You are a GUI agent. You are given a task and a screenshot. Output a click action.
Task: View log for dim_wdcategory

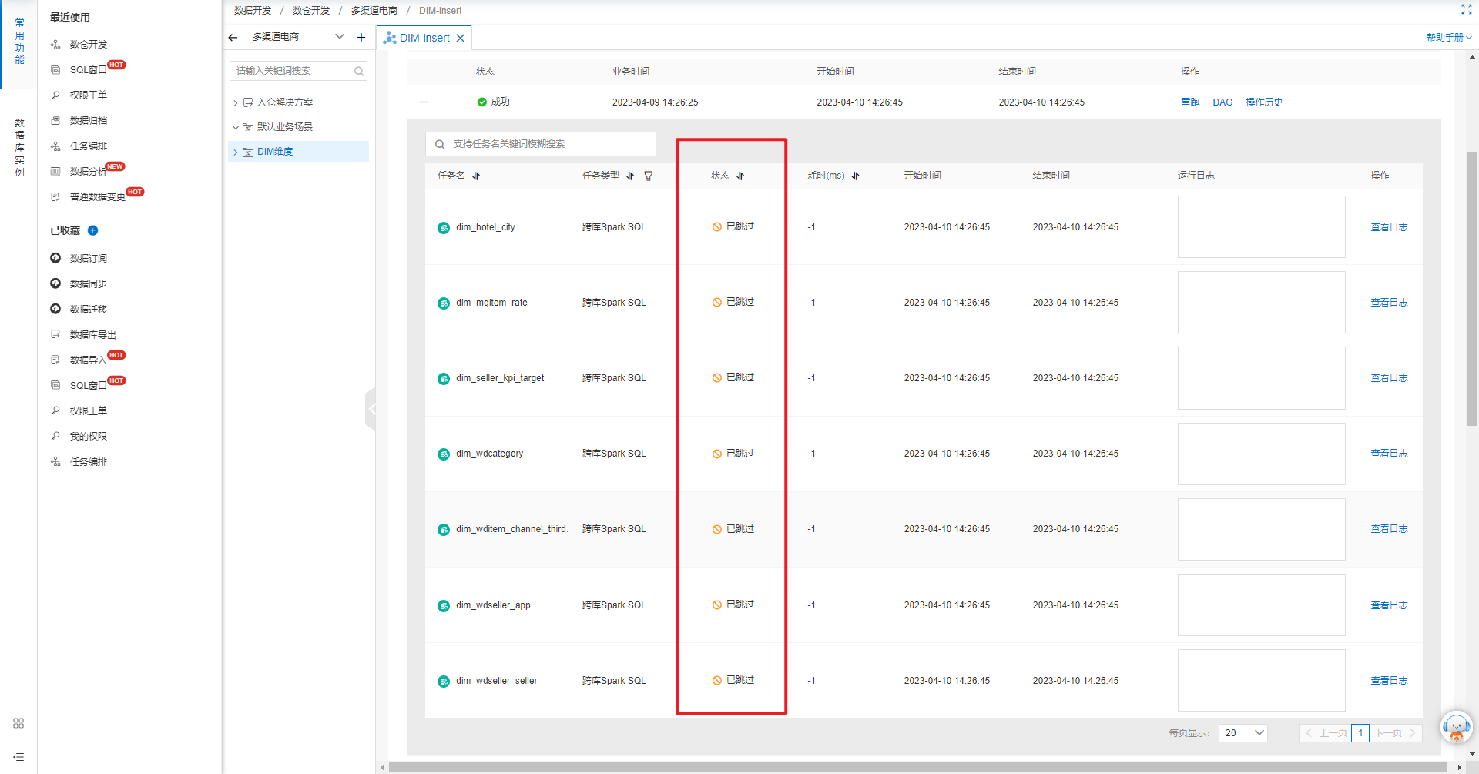click(x=1389, y=454)
